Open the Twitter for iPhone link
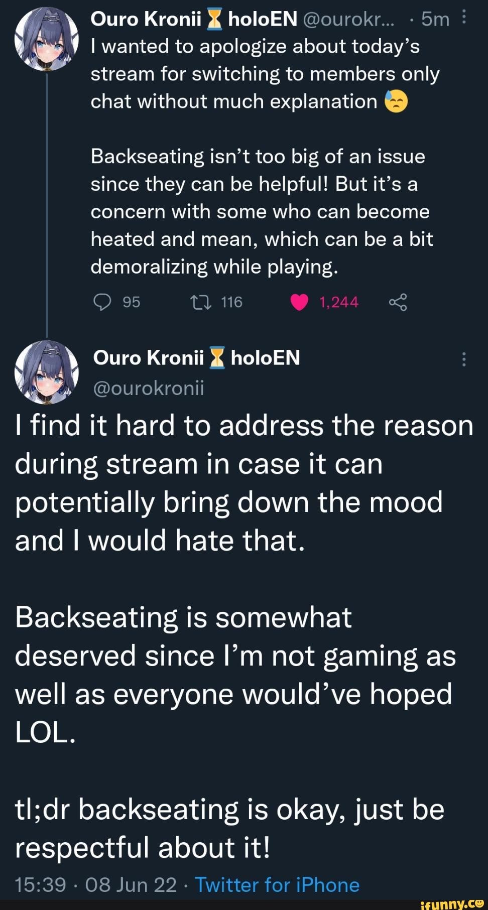 tap(277, 885)
